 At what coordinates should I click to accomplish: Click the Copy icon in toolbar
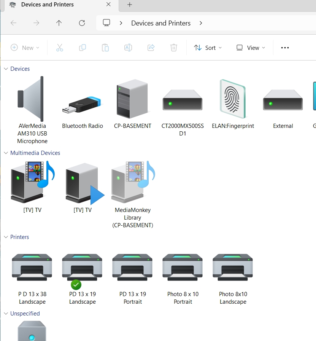click(83, 48)
